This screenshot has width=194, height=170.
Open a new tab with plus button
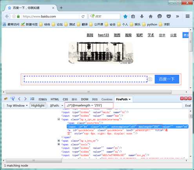pyautogui.click(x=61, y=8)
